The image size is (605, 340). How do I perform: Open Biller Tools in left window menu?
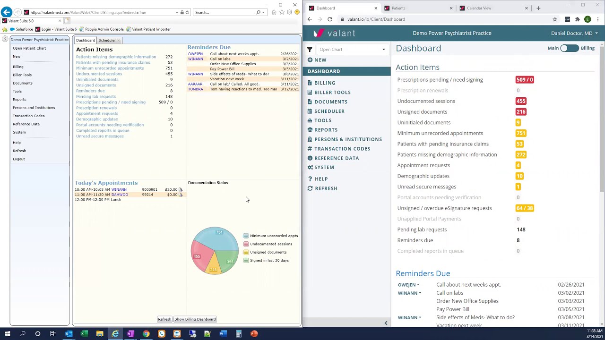[x=22, y=75]
